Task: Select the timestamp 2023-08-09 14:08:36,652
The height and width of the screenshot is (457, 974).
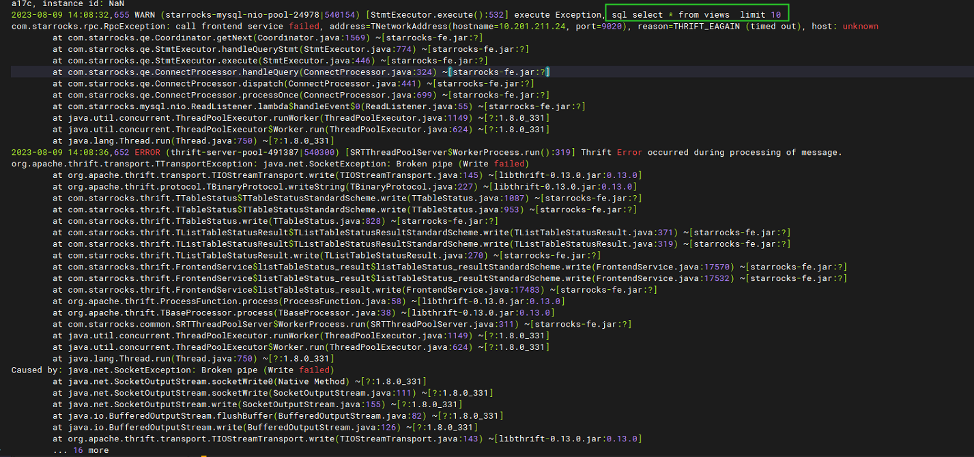Action: [x=72, y=152]
